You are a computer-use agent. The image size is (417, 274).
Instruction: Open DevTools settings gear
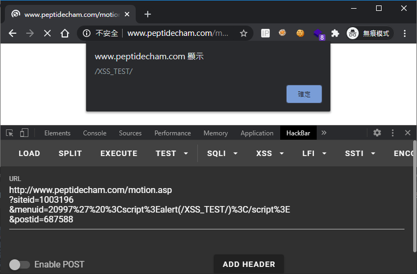377,133
